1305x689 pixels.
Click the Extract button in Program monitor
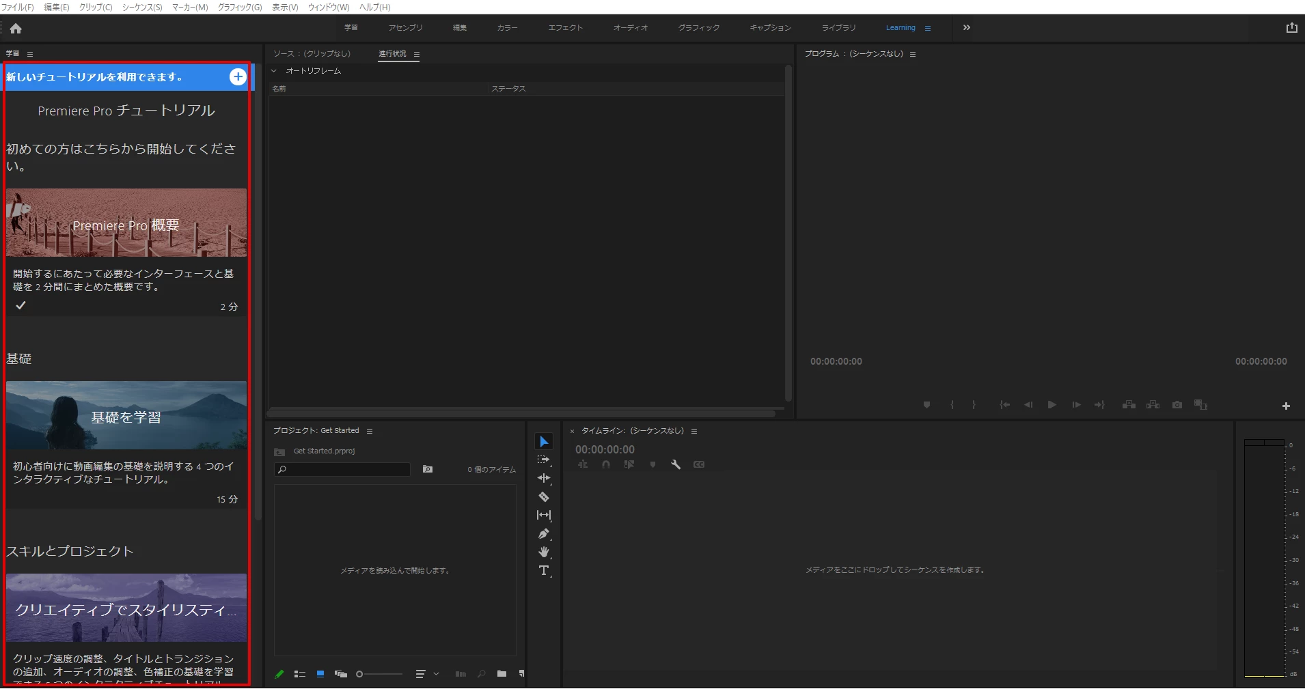[x=1153, y=405]
